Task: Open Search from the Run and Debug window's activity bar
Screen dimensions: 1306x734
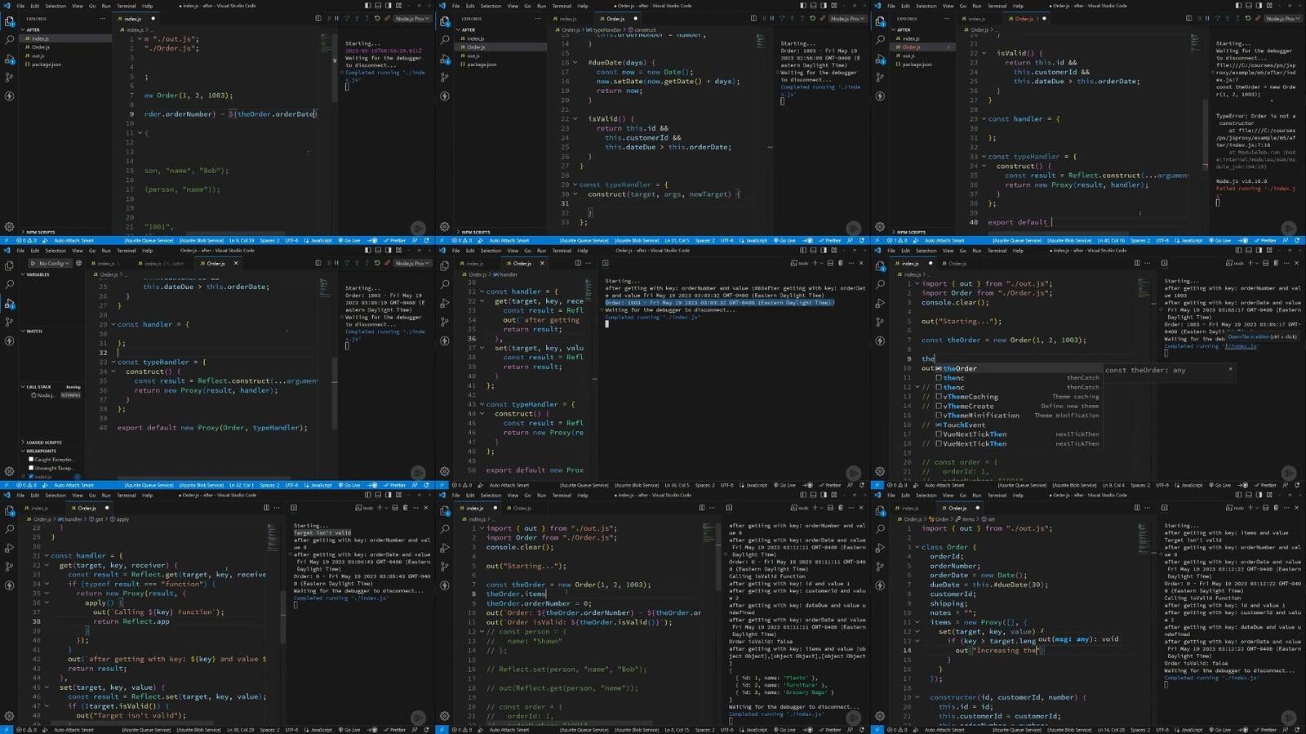Action: click(9, 284)
